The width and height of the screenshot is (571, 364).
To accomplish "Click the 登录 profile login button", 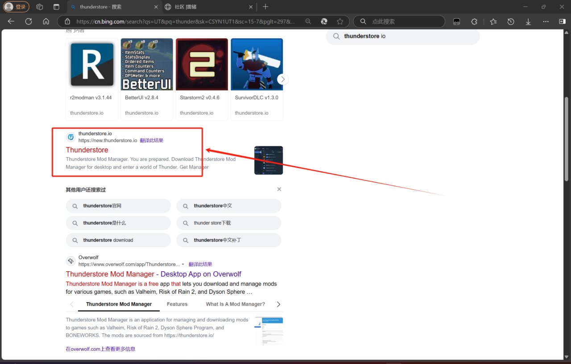I will pyautogui.click(x=17, y=7).
